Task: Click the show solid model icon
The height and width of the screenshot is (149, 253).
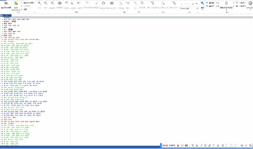Action: pos(152,3)
